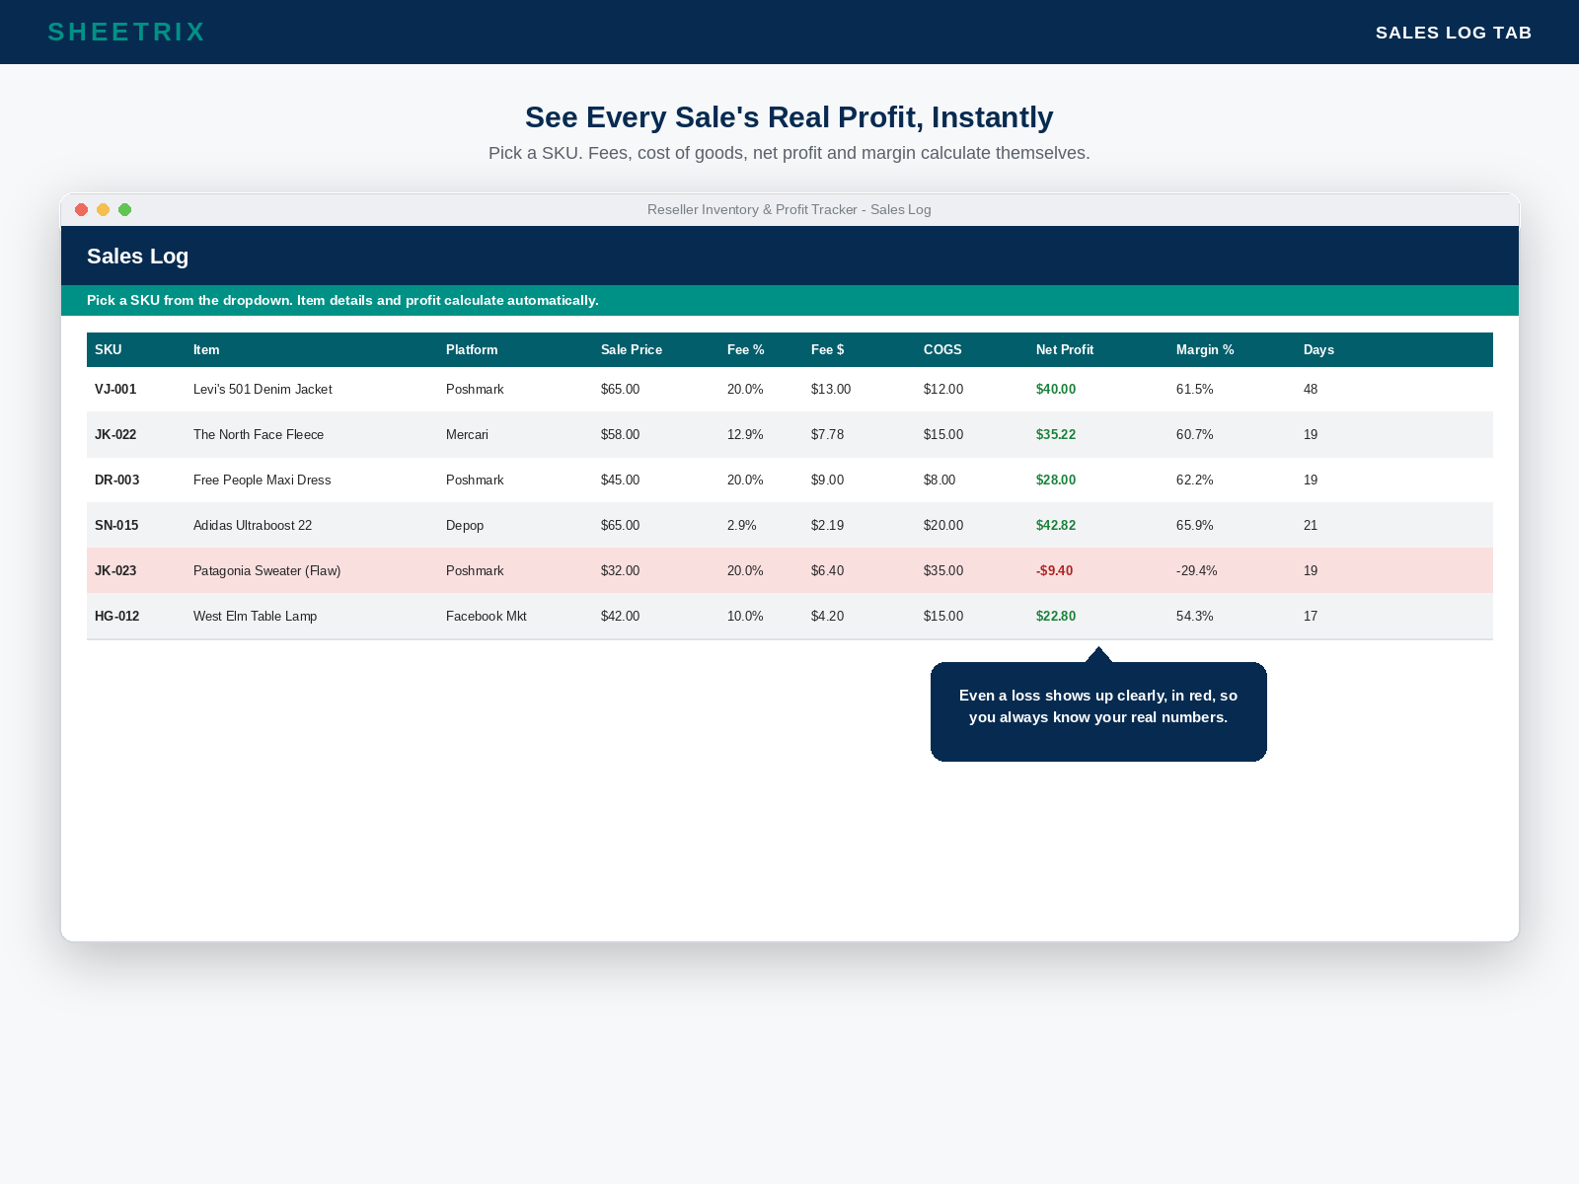Click the 10.0% fee cell
The width and height of the screenshot is (1579, 1184).
(745, 616)
